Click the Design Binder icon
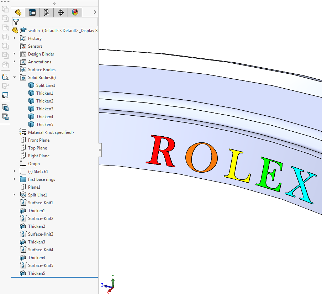Viewport: 322px width, 294px height. pyautogui.click(x=23, y=54)
